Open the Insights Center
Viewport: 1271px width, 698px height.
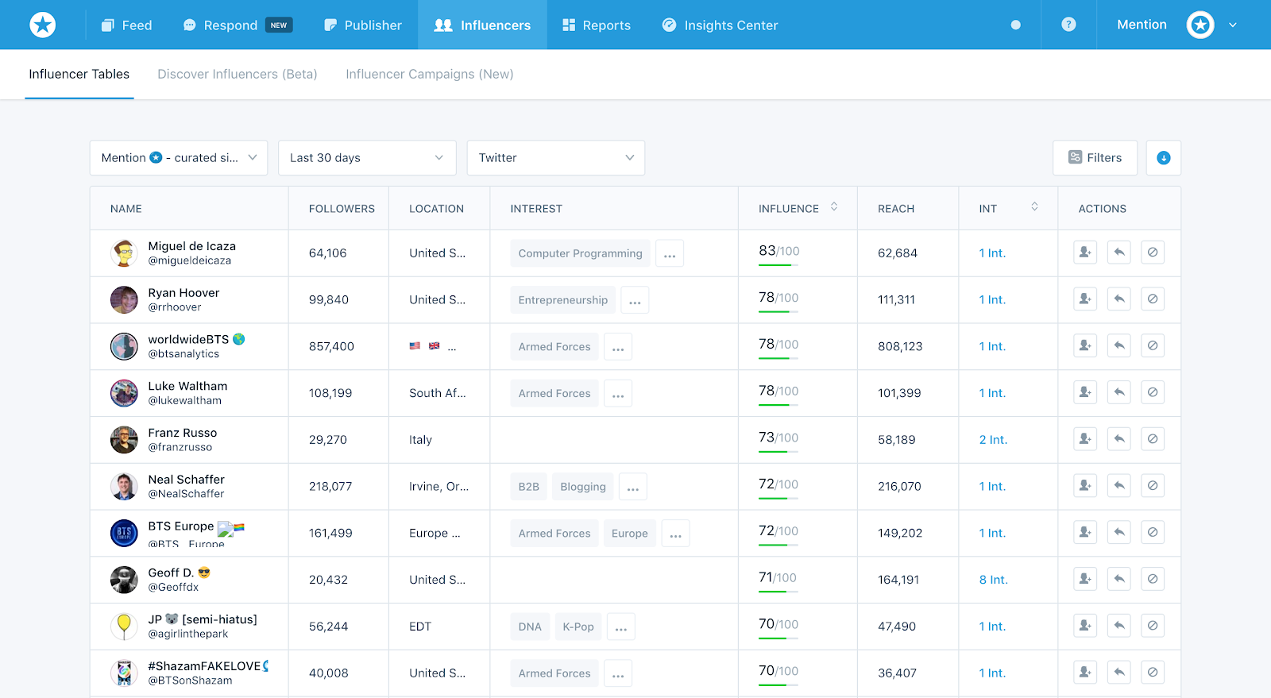tap(720, 25)
